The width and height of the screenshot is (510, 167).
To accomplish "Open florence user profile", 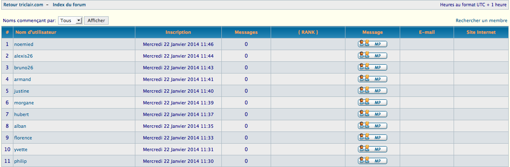I will pyautogui.click(x=23, y=138).
